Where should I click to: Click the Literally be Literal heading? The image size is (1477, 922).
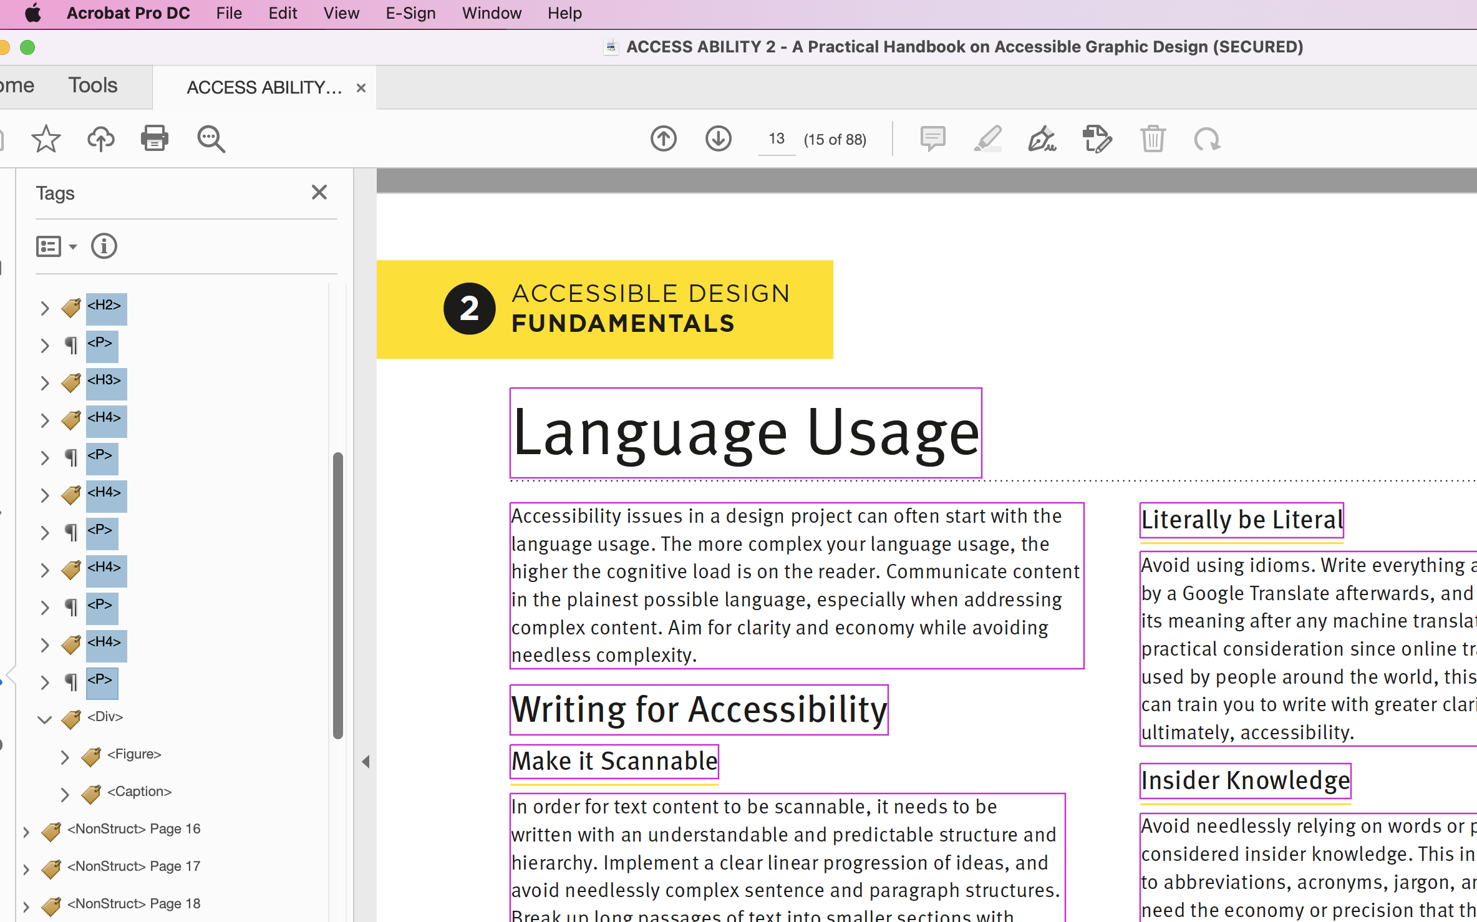tap(1242, 520)
